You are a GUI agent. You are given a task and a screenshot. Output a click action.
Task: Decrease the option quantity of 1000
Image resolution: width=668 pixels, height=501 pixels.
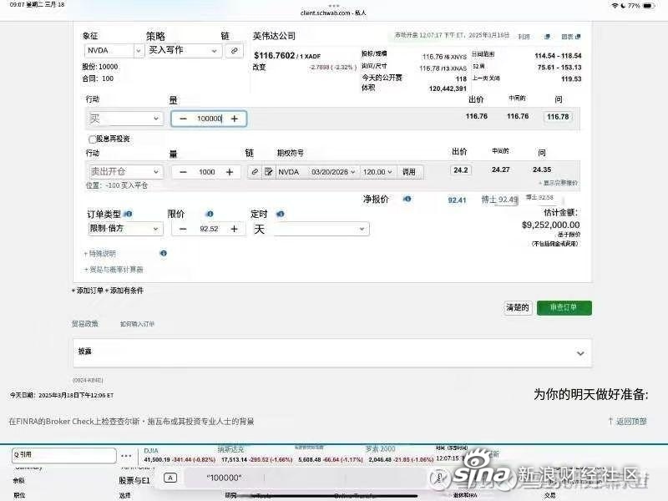tap(183, 172)
